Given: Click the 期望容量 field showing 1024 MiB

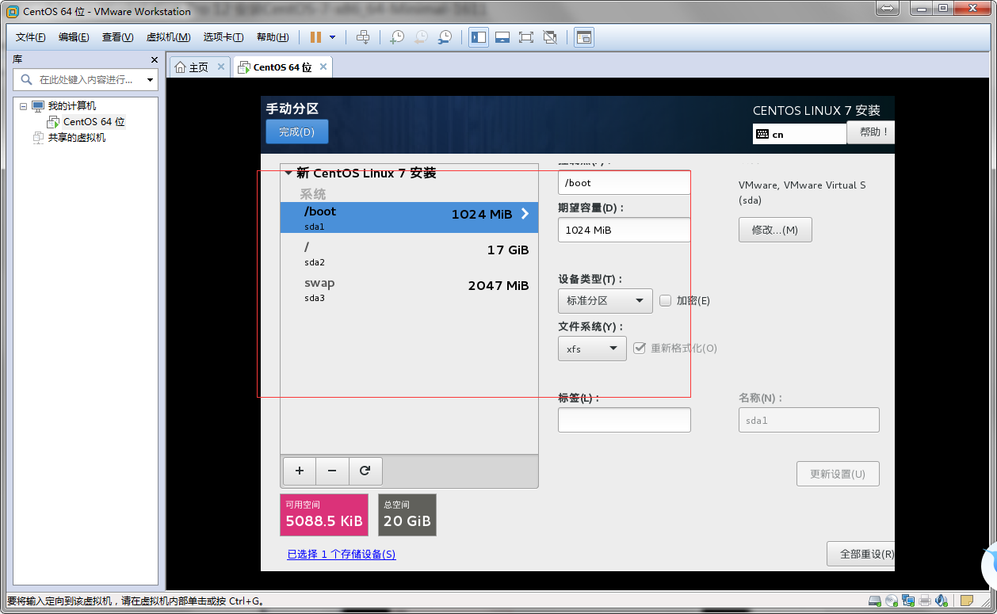Looking at the screenshot, I should pos(625,230).
